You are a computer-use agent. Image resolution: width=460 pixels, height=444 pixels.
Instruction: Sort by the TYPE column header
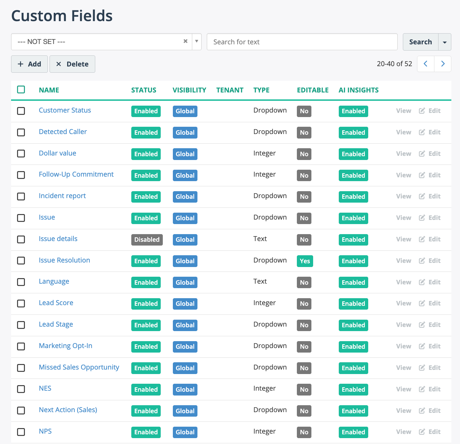pos(261,90)
